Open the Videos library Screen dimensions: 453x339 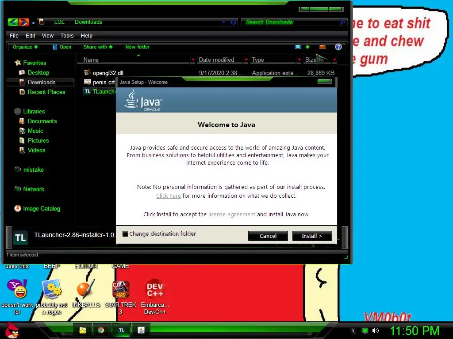tap(36, 150)
